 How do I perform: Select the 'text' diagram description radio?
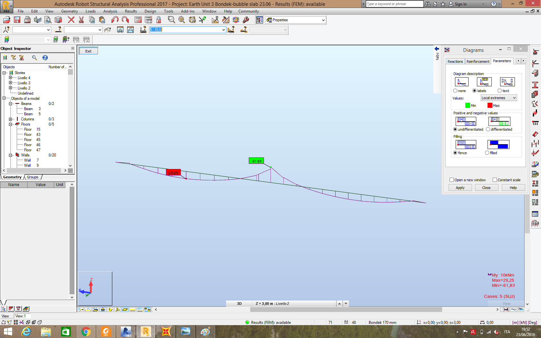point(500,91)
